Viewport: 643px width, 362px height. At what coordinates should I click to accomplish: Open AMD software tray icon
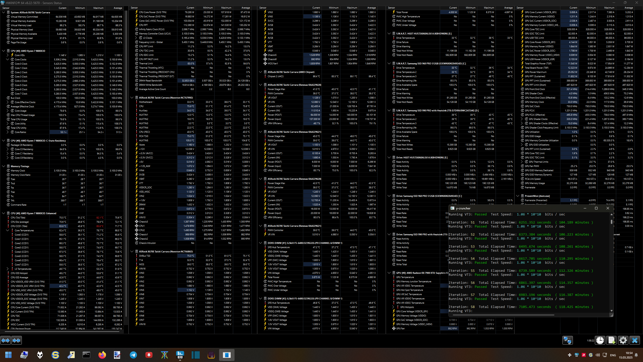pyautogui.click(x=584, y=355)
